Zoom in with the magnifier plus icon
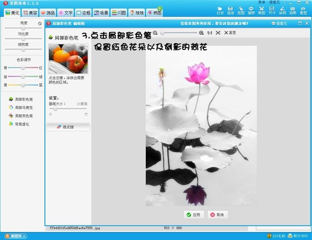This screenshot has height=240, width=312. pyautogui.click(x=201, y=33)
